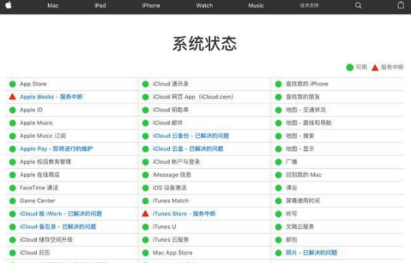Open iTunes Store - 服务中断 link
411x263 pixels.
point(184,214)
